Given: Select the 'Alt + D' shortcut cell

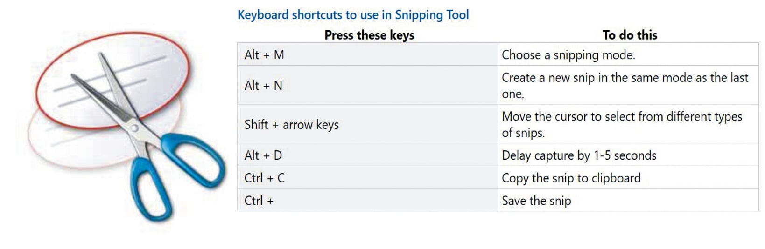Looking at the screenshot, I should click(263, 155).
